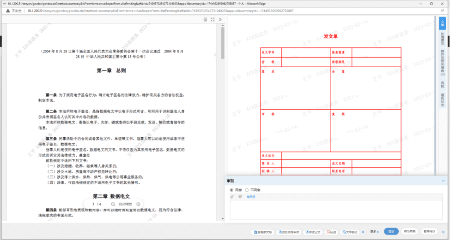Click the document scrollbar up arrow
The image size is (450, 240).
(223, 25)
